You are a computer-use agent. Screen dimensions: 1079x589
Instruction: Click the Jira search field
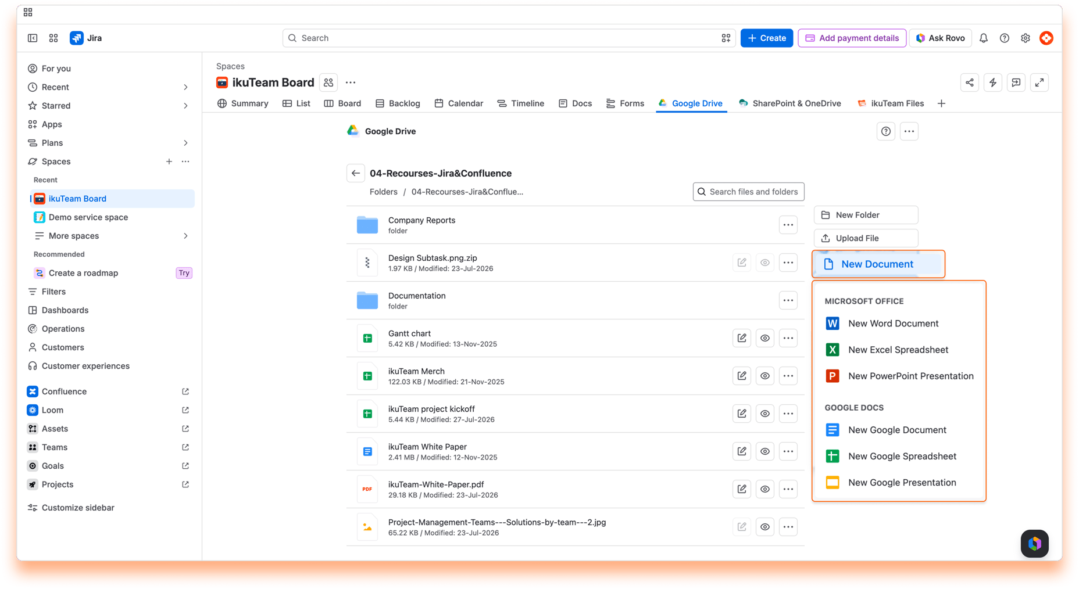(x=509, y=38)
